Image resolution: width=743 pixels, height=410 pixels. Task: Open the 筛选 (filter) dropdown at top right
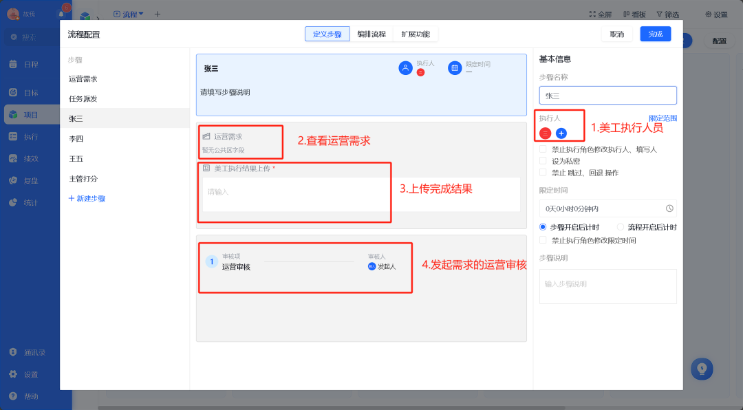668,14
